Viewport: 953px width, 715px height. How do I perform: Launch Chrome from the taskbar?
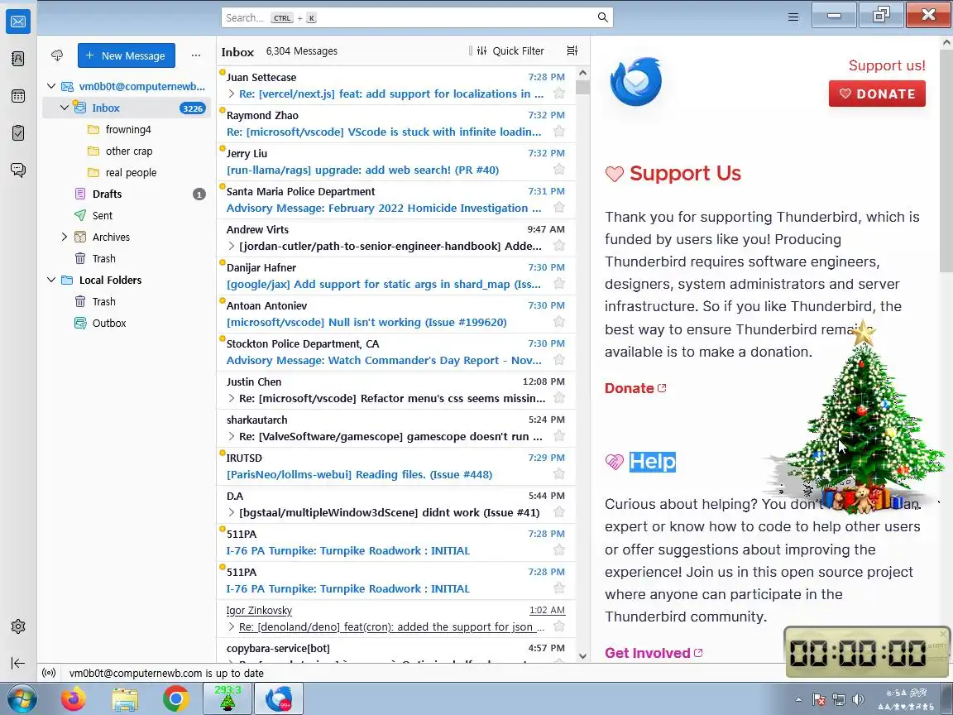(175, 699)
